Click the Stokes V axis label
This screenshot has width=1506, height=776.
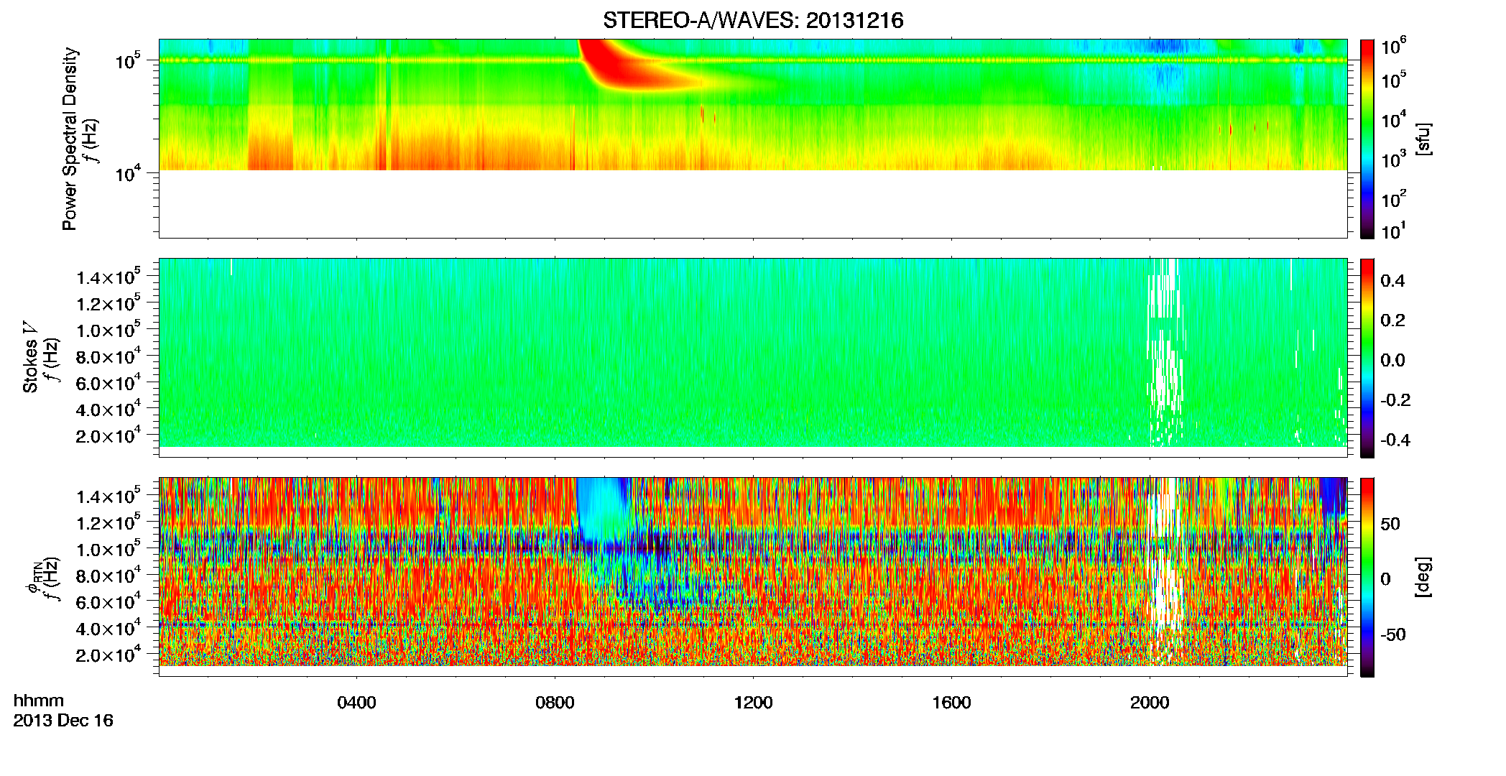[x=30, y=357]
